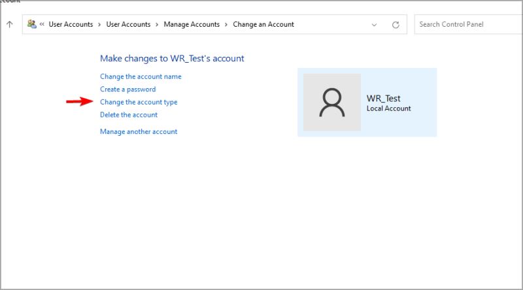Viewport: 523px width, 290px height.
Task: Expand chevron after Manage Accounts breadcrumb
Action: click(226, 24)
